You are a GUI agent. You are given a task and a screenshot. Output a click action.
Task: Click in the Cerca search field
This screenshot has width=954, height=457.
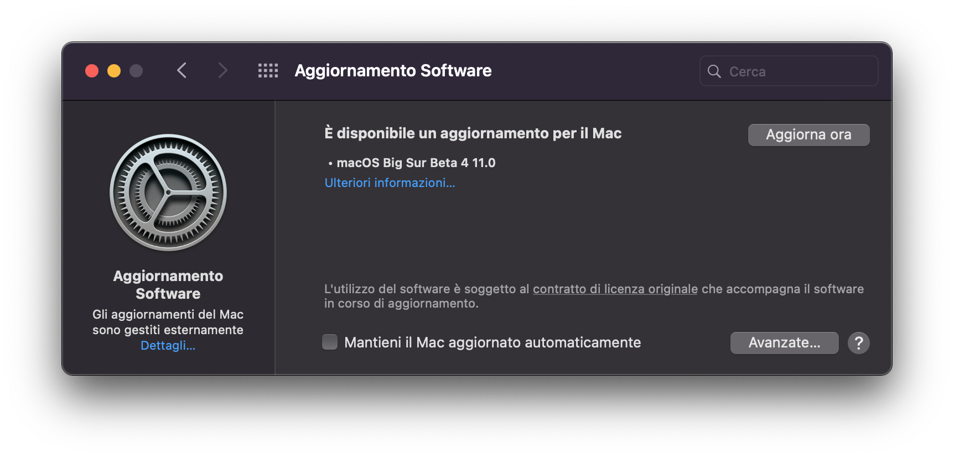click(789, 71)
